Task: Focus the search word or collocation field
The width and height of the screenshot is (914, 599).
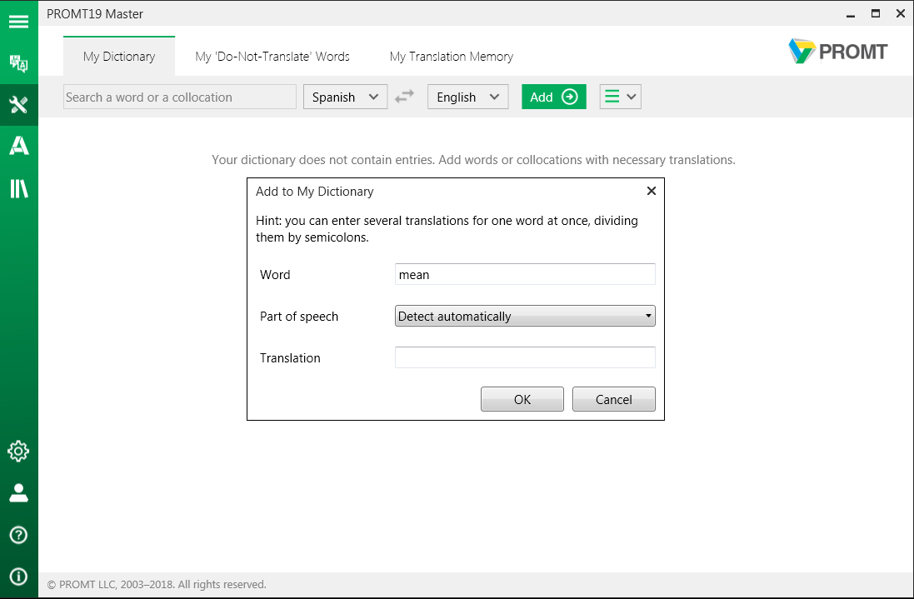Action: 179,97
